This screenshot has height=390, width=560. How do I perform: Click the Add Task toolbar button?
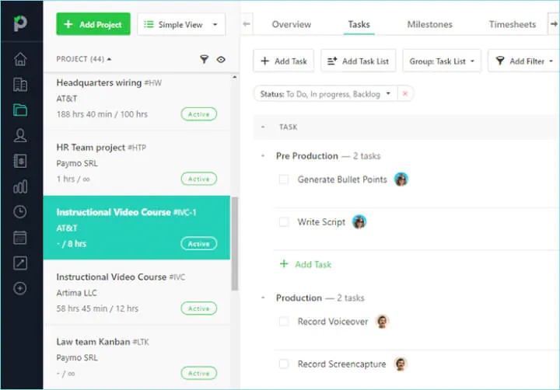284,61
